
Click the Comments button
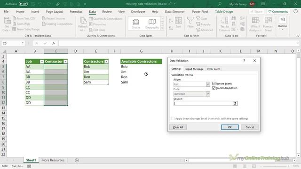tap(278, 11)
